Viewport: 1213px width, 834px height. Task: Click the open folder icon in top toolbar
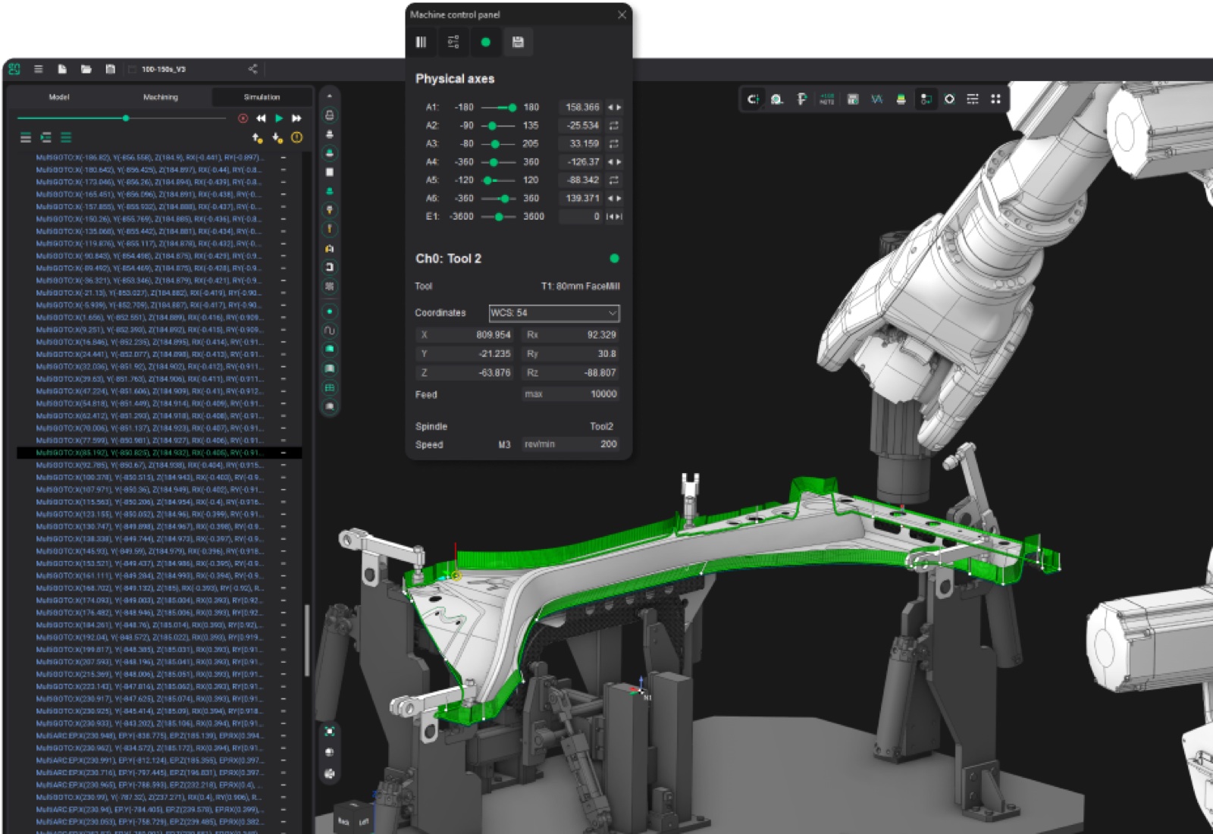click(86, 69)
